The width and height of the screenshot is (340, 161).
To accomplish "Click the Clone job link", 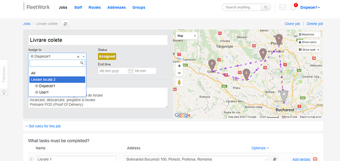I will (292, 24).
